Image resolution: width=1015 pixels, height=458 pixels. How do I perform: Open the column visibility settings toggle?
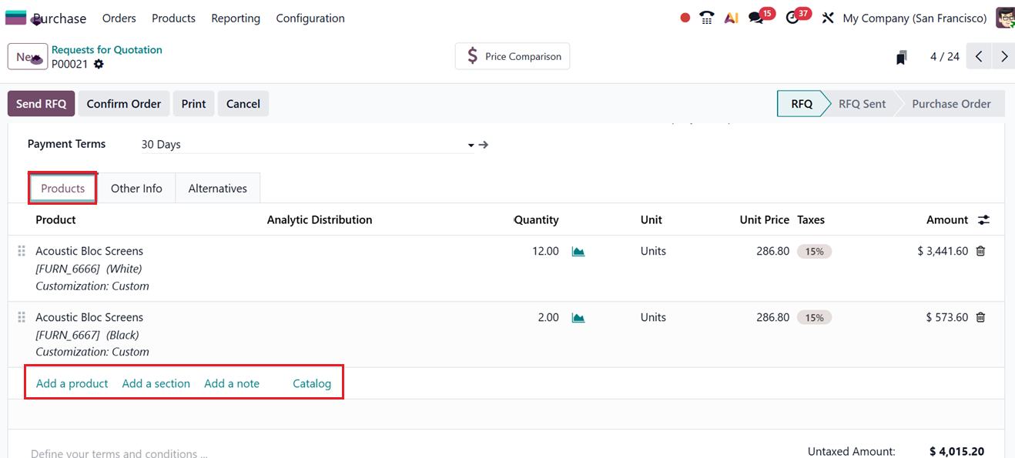point(983,220)
